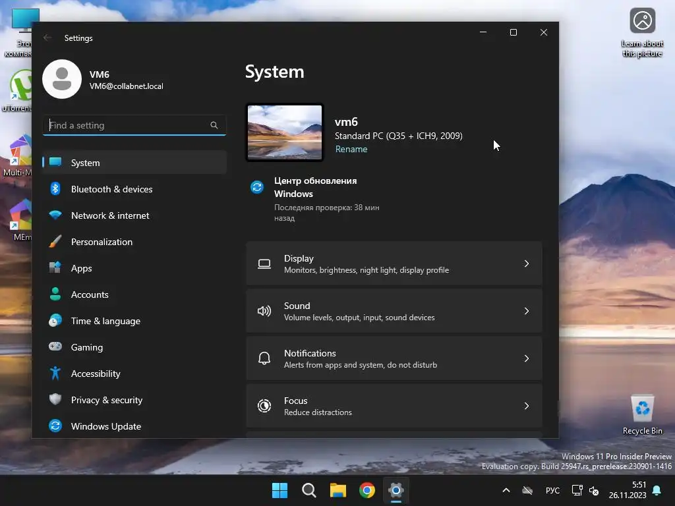Viewport: 675px width, 506px height.
Task: Open Gaming label in the sidebar
Action: (x=87, y=347)
